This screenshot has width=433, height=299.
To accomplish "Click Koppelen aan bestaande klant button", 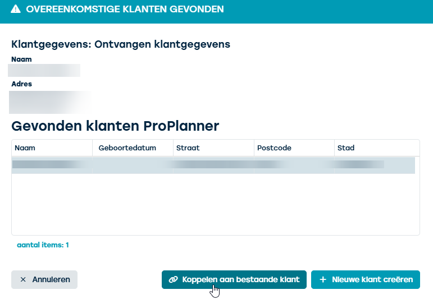I will (234, 279).
